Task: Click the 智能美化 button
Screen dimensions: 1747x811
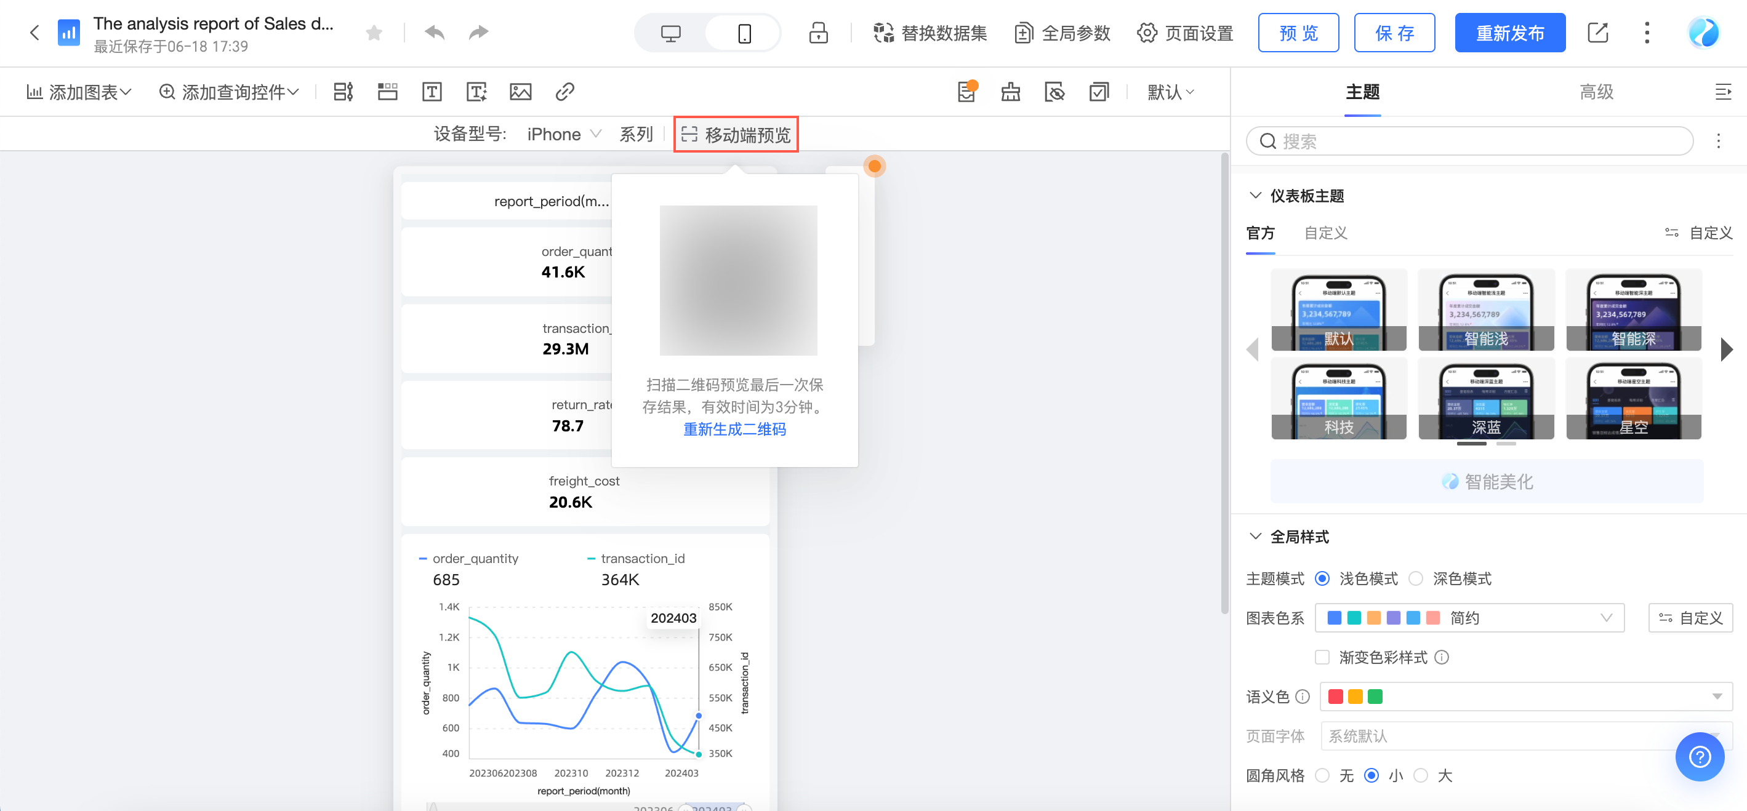Action: click(x=1487, y=481)
